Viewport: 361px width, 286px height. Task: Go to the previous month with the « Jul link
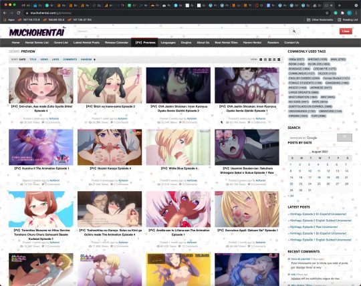291,196
